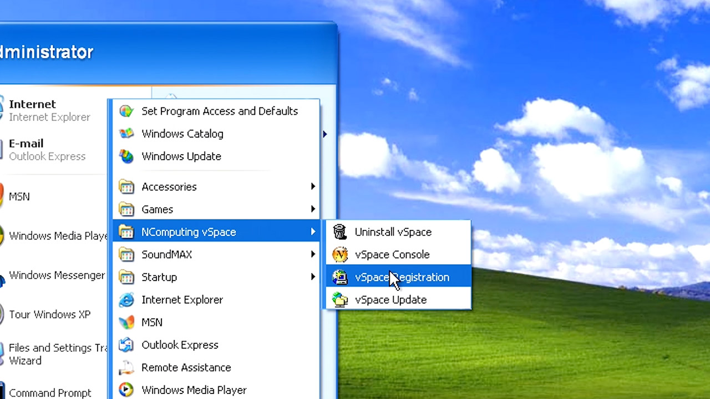Launch Outlook Express from All Programs list
This screenshot has height=399, width=710.
pyautogui.click(x=216, y=345)
